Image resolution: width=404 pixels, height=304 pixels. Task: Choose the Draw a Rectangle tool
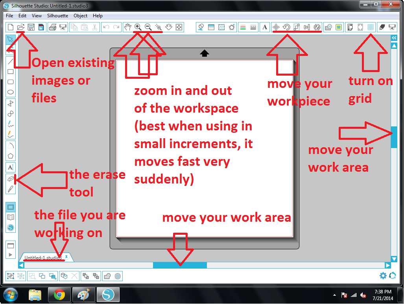10,72
